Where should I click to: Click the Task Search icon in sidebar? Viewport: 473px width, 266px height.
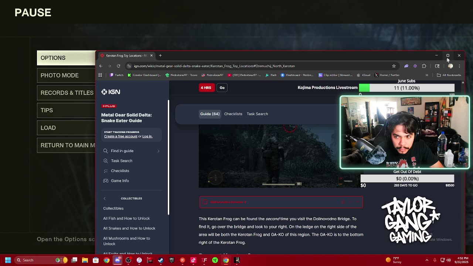click(x=106, y=161)
